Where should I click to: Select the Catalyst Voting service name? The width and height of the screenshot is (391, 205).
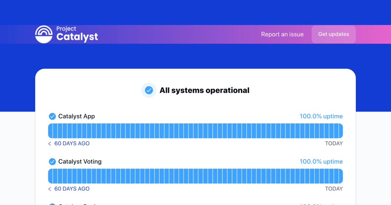pyautogui.click(x=80, y=161)
